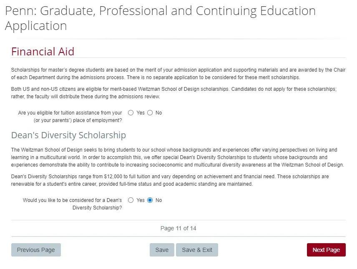This screenshot has width=357, height=269.
Task: Select Yes for employer tuition assistance
Action: coord(131,113)
